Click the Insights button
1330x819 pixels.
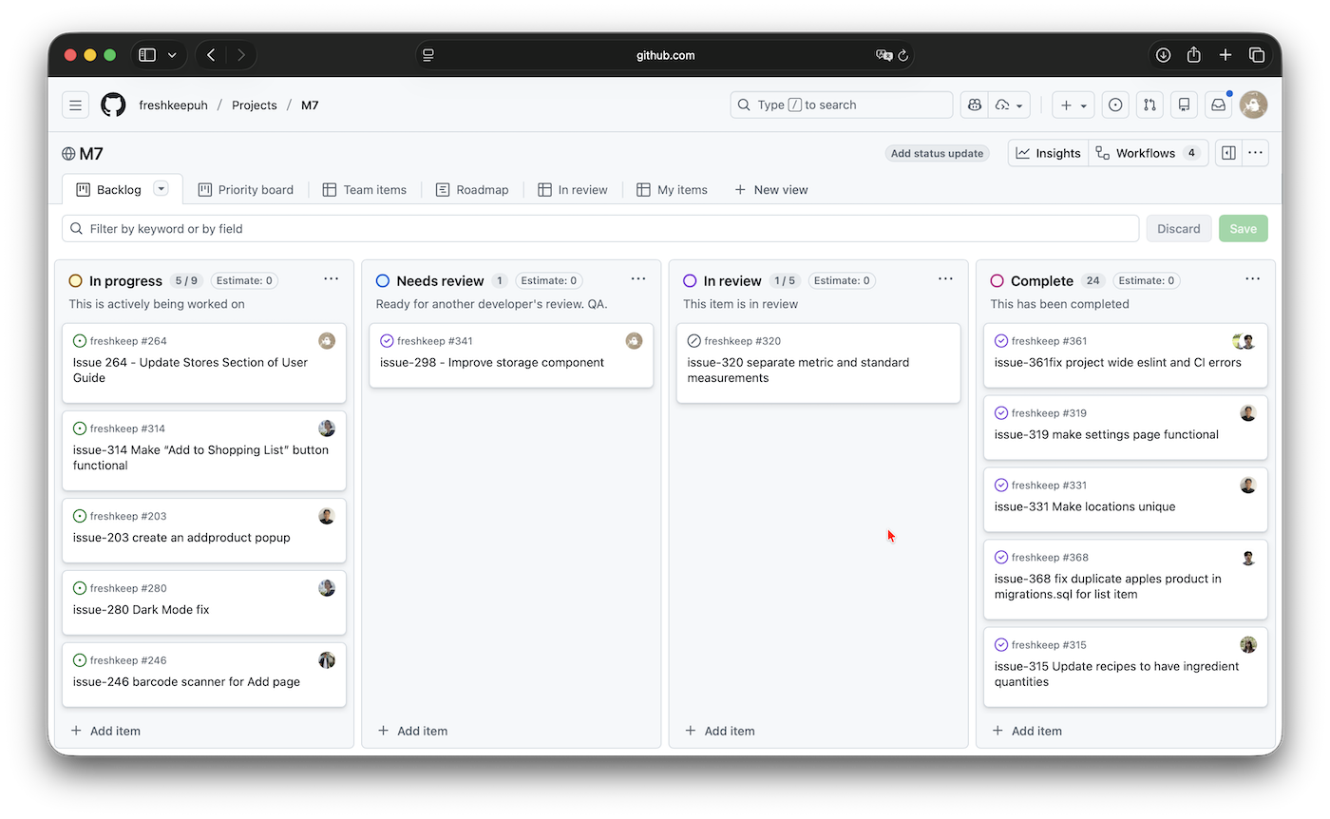1048,153
